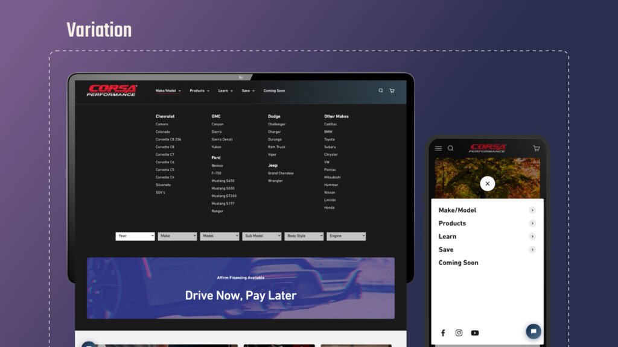
Task: Select Canyon under GMC
Action: [x=217, y=124]
